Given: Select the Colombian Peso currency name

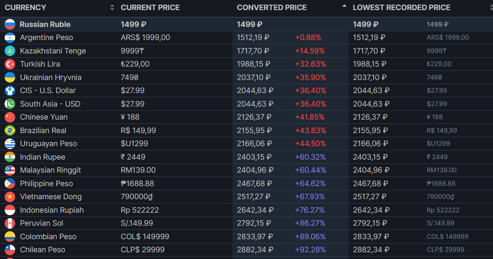Looking at the screenshot, I should click(x=48, y=237).
